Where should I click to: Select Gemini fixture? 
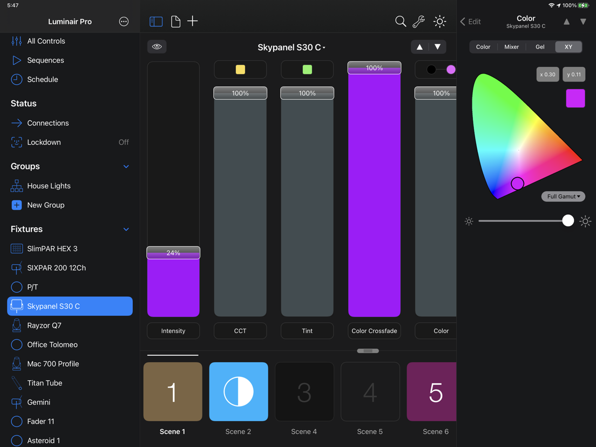click(x=70, y=402)
